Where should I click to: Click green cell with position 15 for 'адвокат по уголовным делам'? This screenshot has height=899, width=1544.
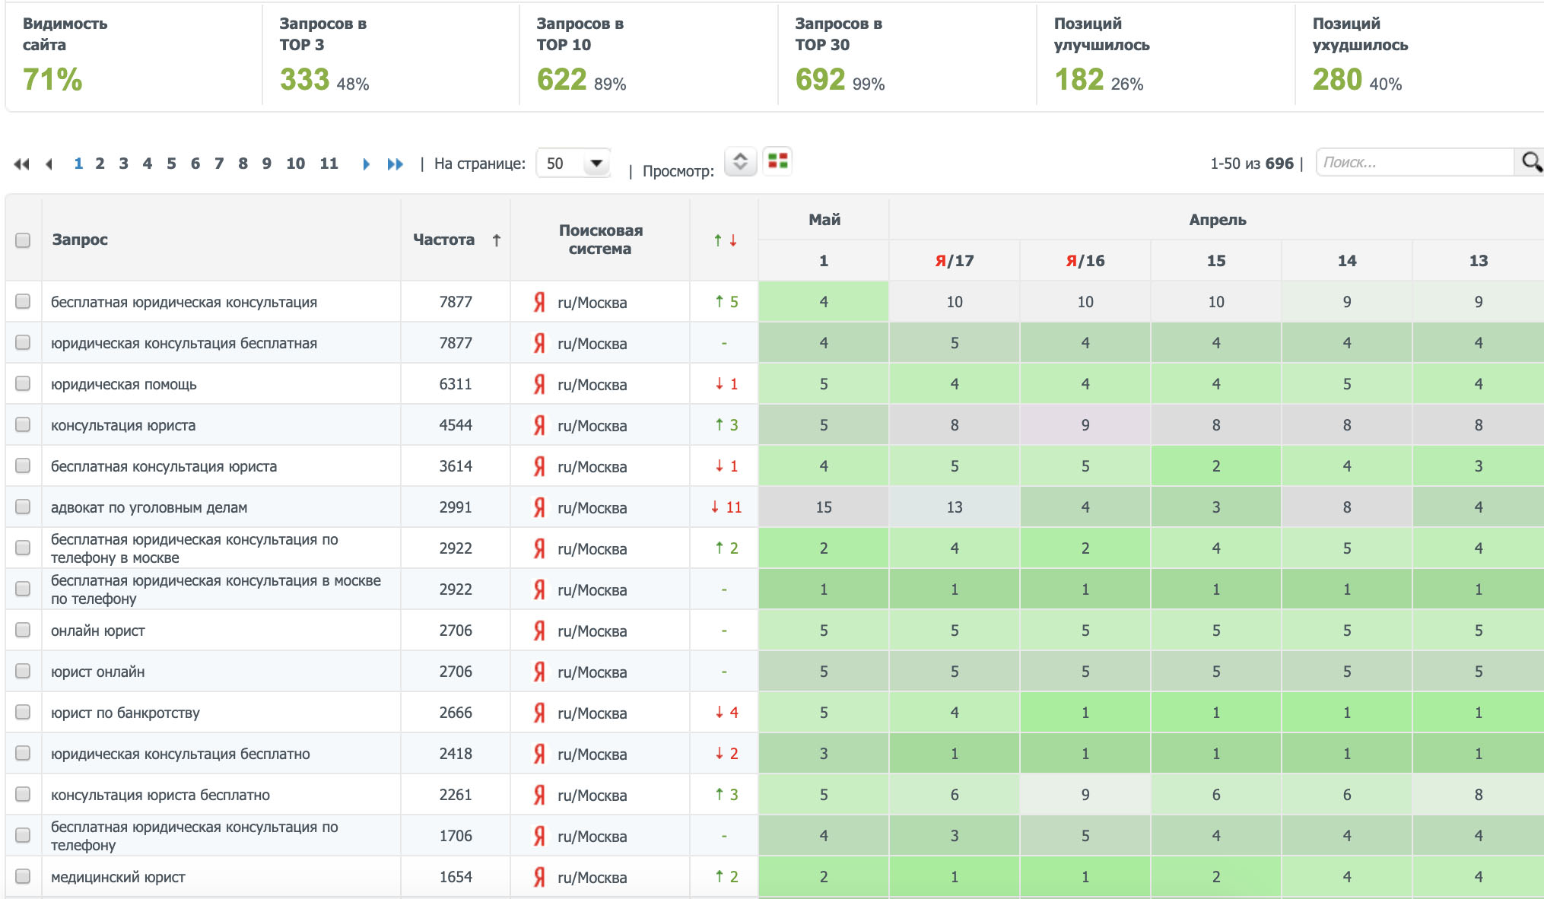coord(823,507)
